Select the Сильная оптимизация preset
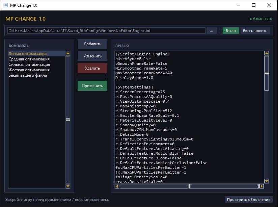The image size is (278, 207). coord(37,64)
